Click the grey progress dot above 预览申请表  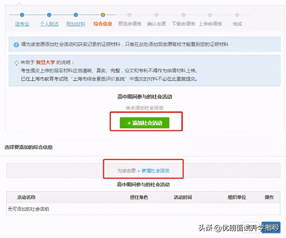(x=130, y=15)
